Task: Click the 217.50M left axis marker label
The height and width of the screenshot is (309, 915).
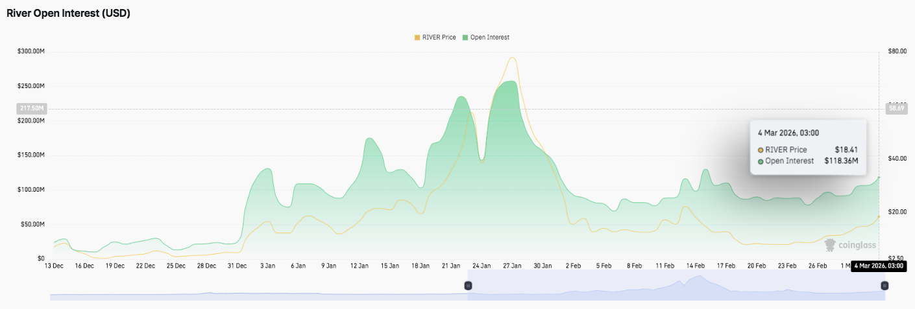Action: (x=32, y=109)
